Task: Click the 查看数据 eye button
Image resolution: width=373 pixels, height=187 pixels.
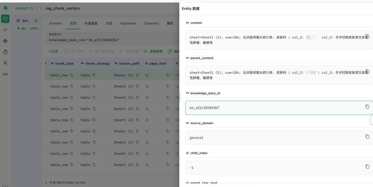Action: [x=153, y=51]
